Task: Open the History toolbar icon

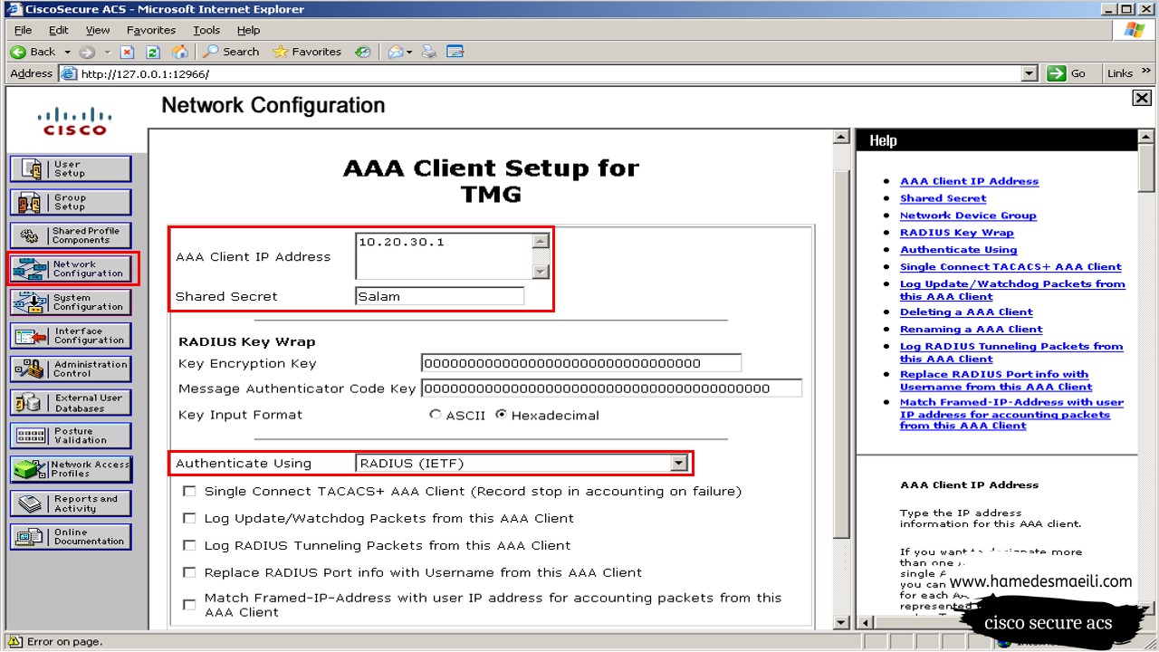Action: click(x=362, y=52)
